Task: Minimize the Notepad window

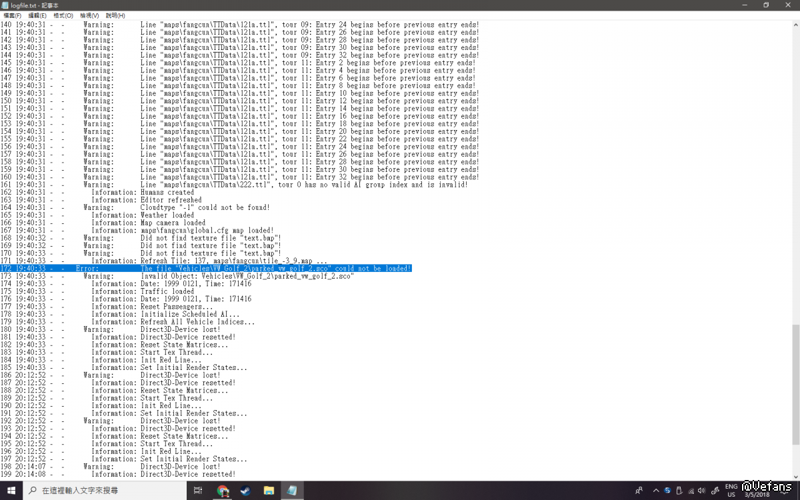Action: (743, 5)
